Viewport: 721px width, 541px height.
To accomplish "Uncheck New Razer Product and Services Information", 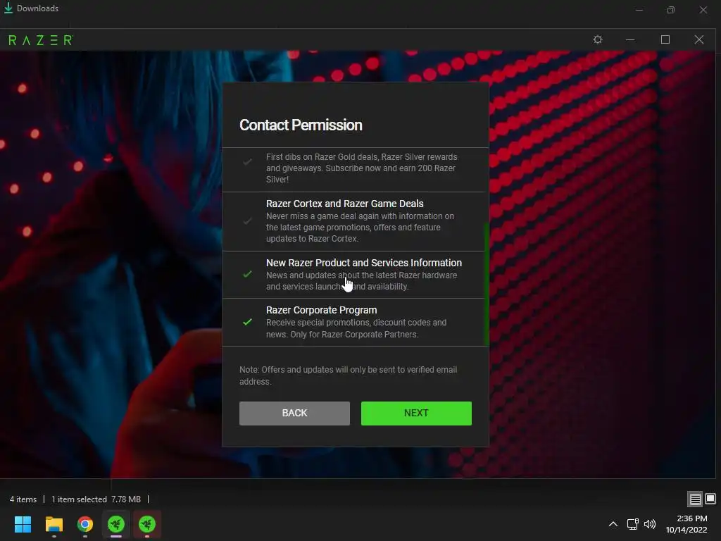I will coord(247,274).
